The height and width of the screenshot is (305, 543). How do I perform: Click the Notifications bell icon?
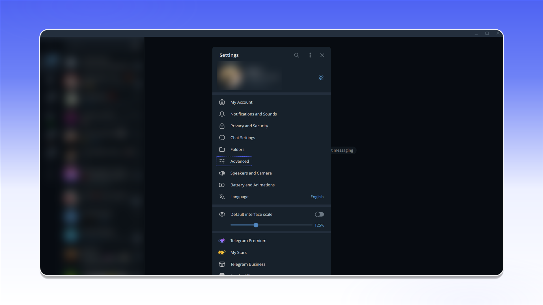pos(222,114)
